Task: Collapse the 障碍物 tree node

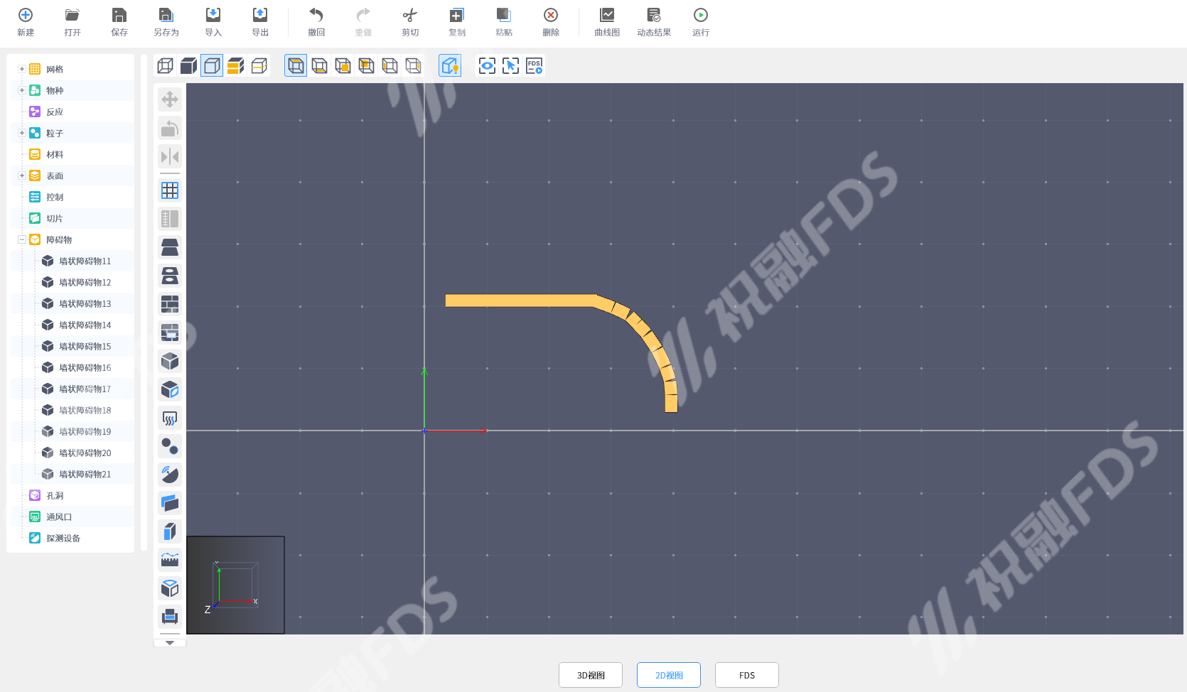Action: click(x=22, y=239)
